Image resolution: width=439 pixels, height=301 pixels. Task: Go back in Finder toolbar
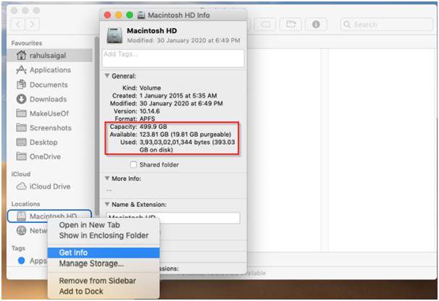[x=17, y=25]
